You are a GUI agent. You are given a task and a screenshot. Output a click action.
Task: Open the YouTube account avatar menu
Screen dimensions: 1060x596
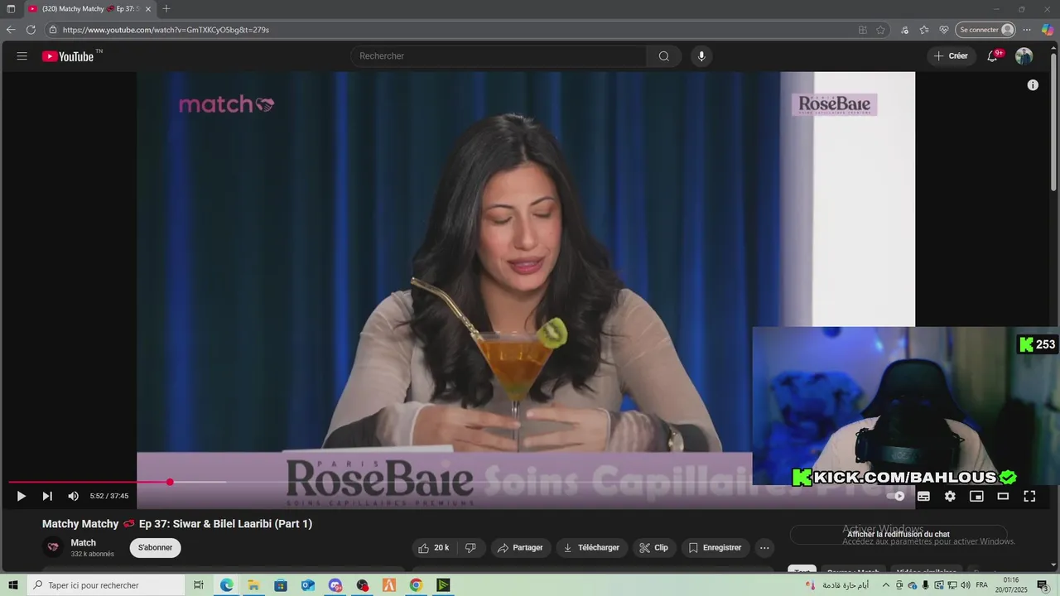coord(1024,56)
